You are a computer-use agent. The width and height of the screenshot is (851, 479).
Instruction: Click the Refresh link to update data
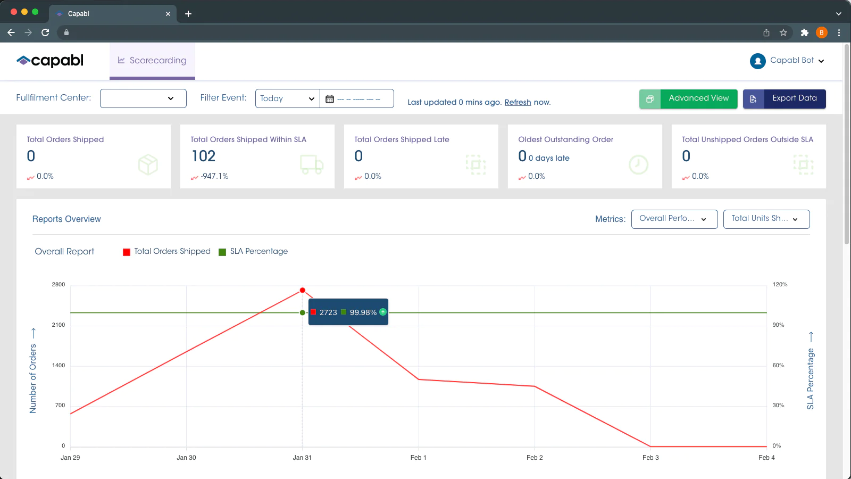click(x=517, y=102)
